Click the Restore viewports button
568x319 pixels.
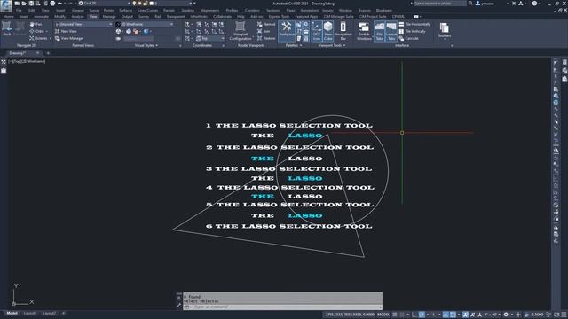[266, 38]
